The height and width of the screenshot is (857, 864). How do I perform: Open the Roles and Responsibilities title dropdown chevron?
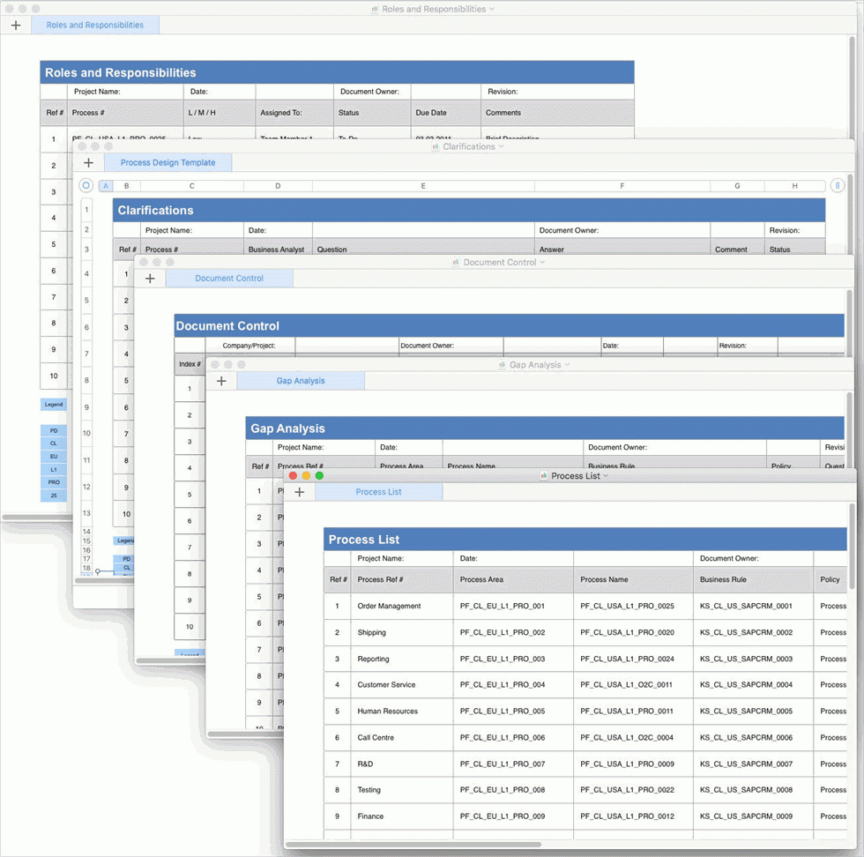(x=492, y=9)
